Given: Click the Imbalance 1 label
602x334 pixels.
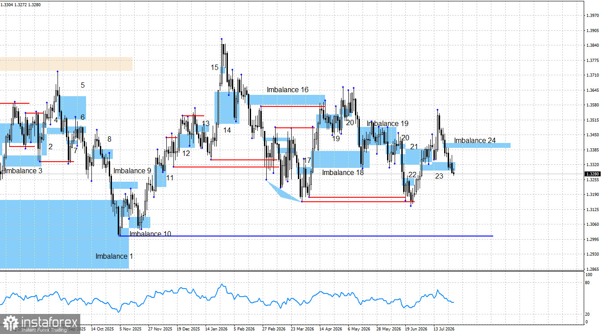Looking at the screenshot, I should point(114,256).
